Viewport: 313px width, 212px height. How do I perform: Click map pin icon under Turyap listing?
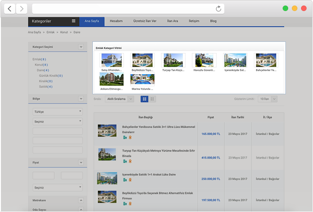click(130, 161)
